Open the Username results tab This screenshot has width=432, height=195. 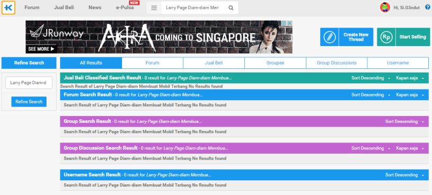pos(398,63)
